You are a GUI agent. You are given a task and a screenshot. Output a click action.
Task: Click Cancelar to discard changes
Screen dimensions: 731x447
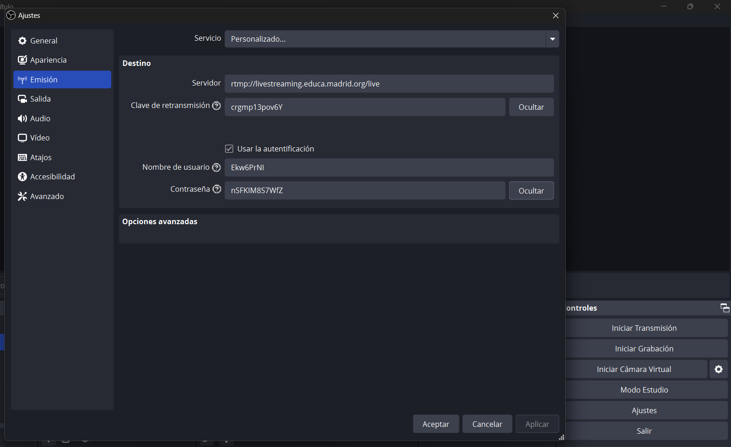487,424
